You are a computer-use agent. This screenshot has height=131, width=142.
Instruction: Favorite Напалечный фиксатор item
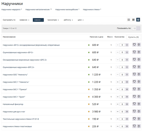point(134,104)
